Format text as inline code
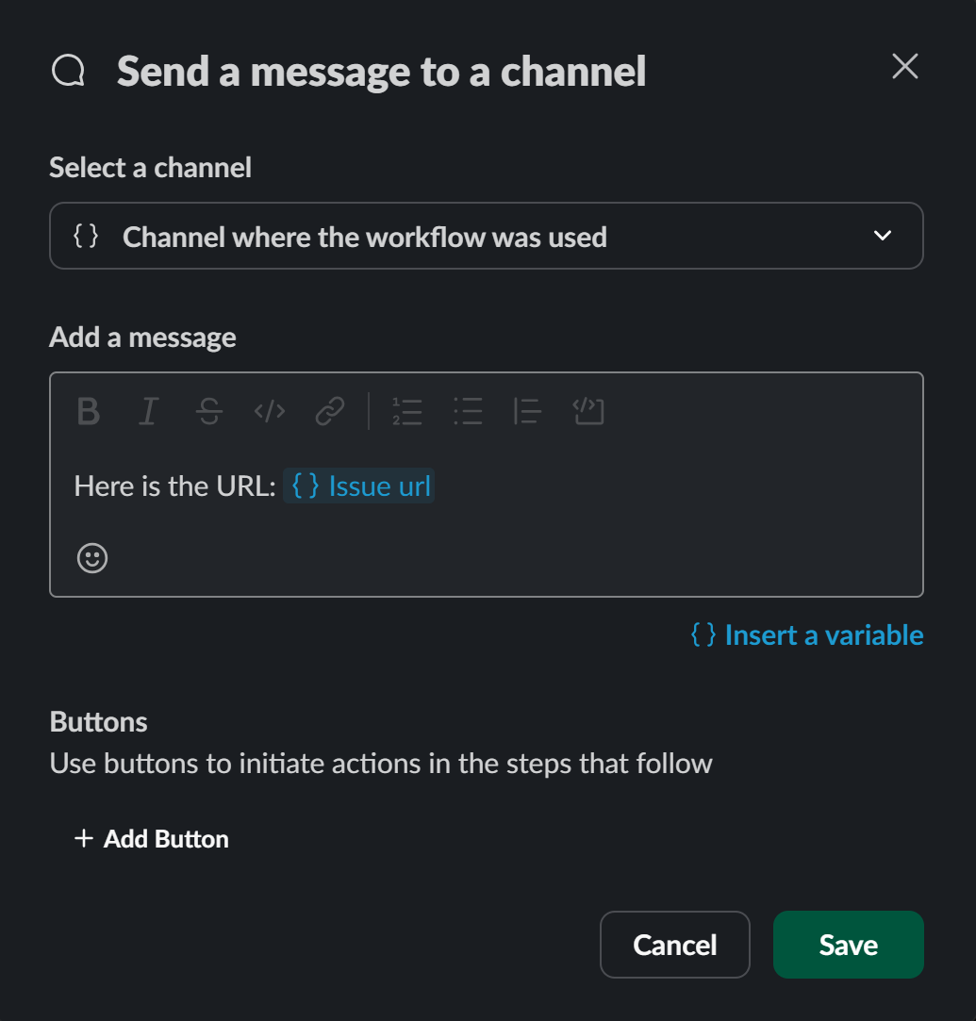 tap(269, 412)
